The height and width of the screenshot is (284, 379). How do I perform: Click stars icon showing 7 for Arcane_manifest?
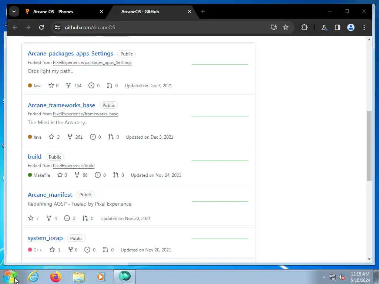(x=31, y=218)
